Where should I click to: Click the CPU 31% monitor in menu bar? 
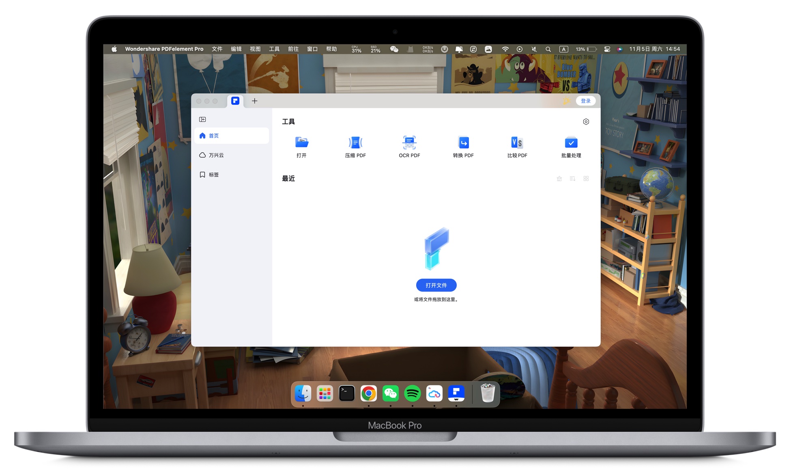(356, 49)
